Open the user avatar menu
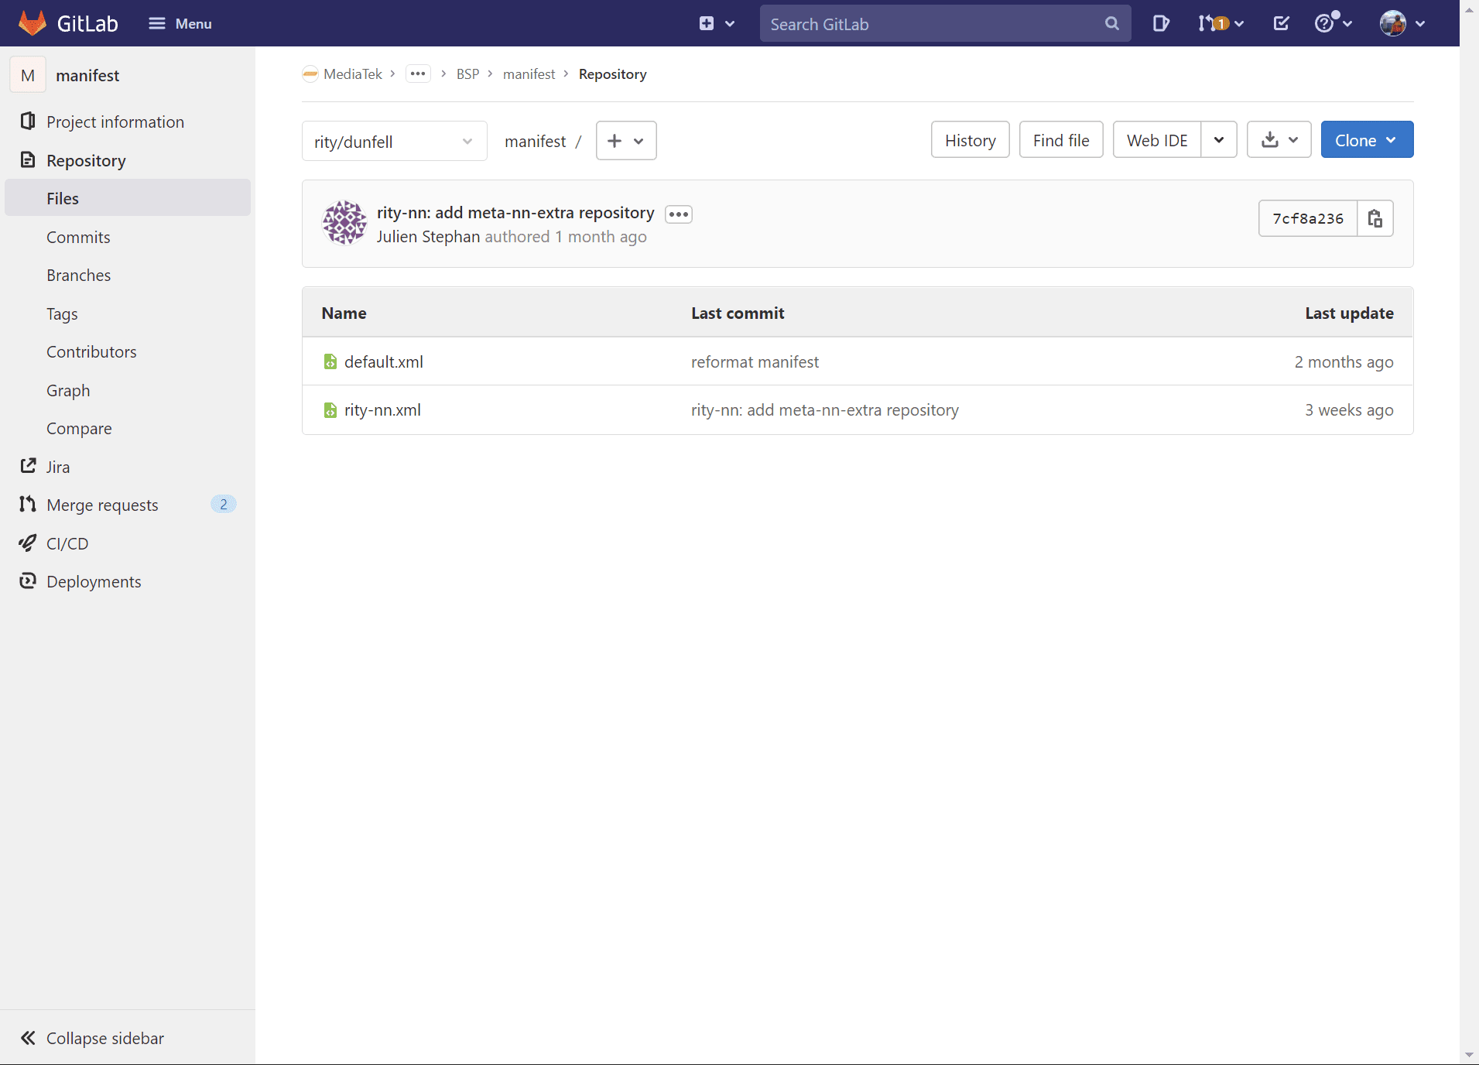The width and height of the screenshot is (1479, 1065). pos(1402,23)
